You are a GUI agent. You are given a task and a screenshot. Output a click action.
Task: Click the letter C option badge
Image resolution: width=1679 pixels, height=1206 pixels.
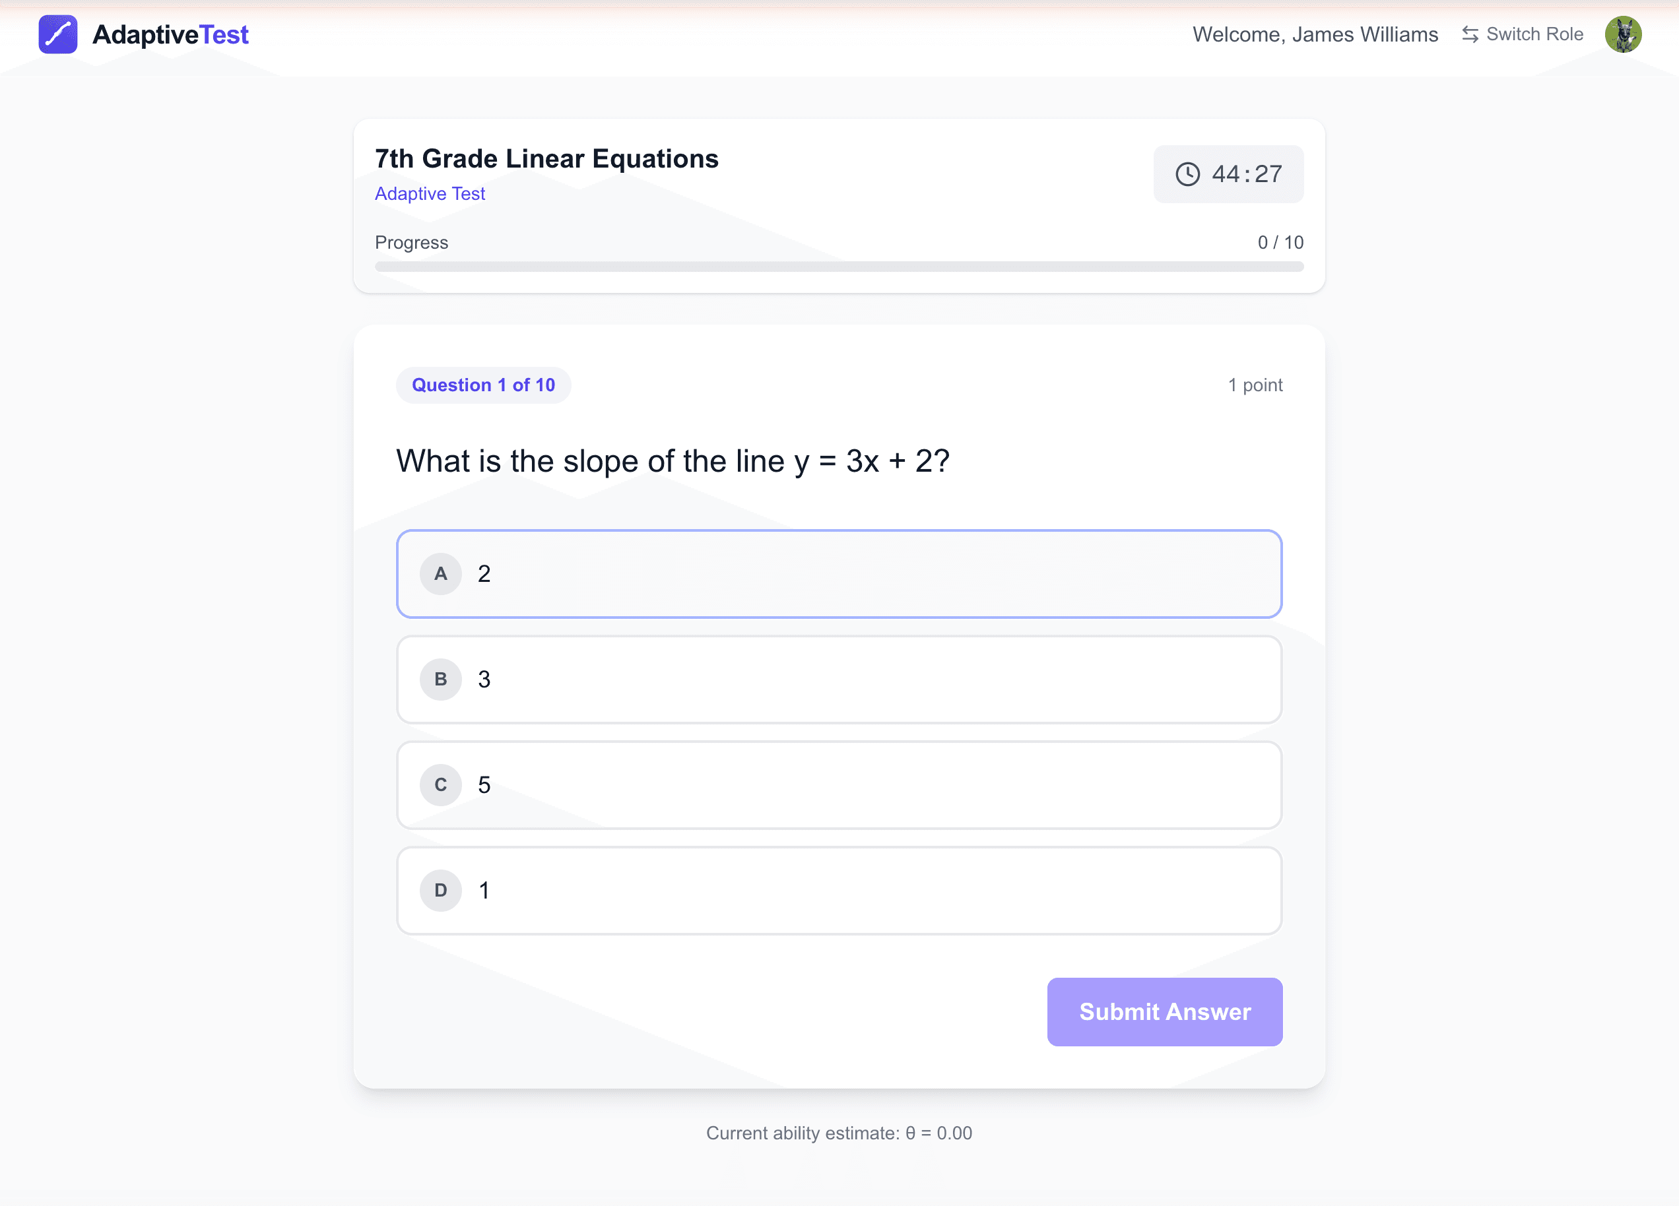[x=440, y=784]
